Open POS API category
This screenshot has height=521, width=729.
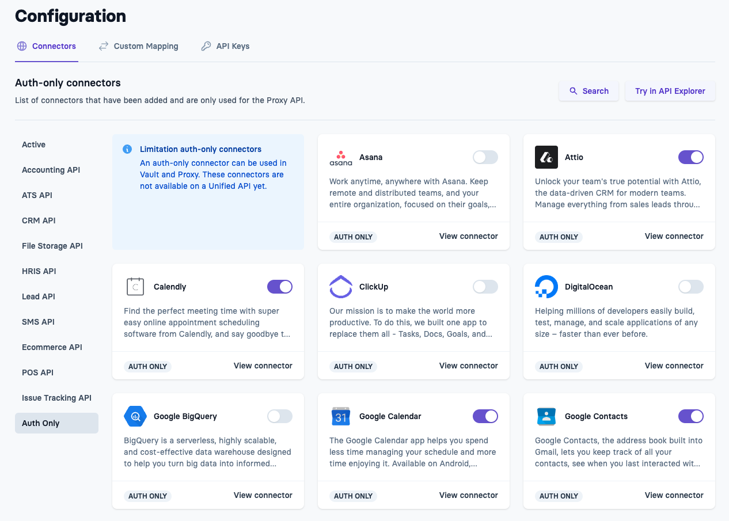(x=56, y=372)
